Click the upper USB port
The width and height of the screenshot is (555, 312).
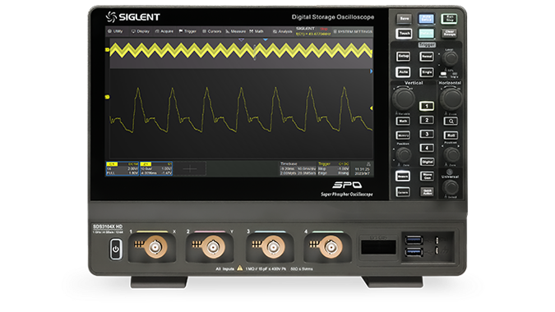414,241
